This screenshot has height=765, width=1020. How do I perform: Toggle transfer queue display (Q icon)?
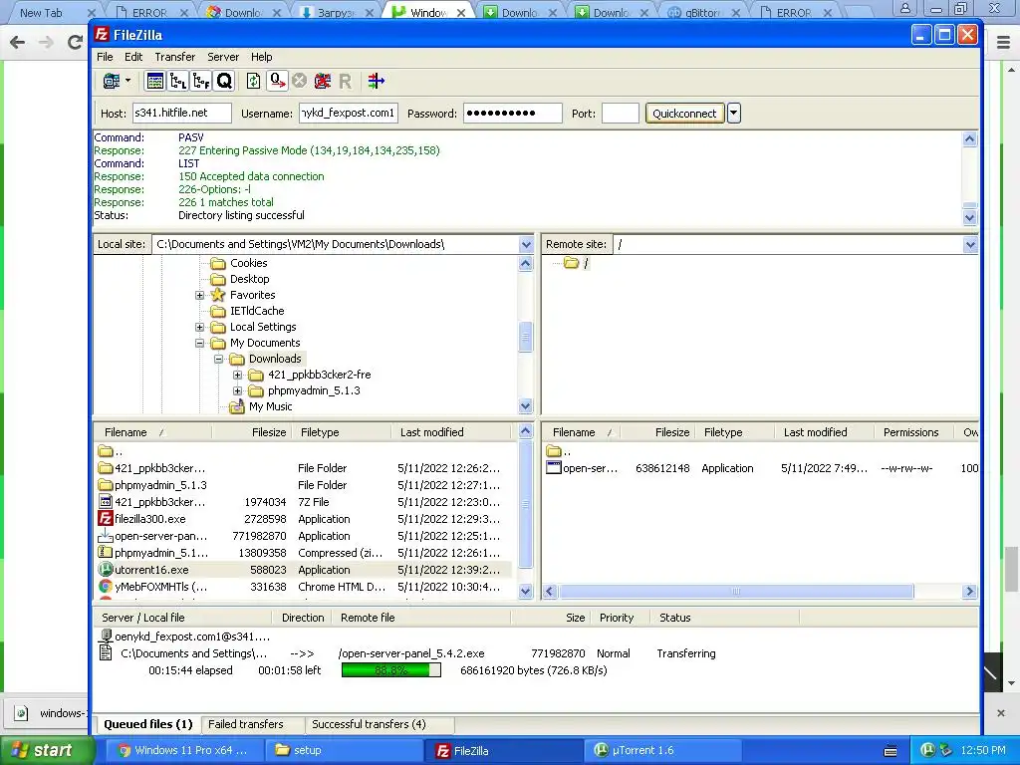(224, 81)
